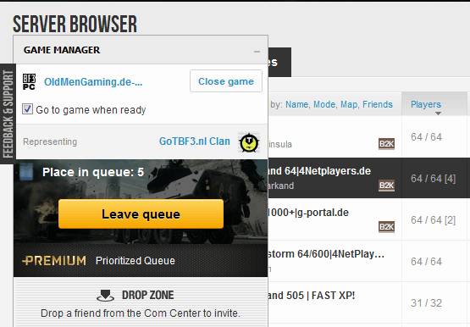Open the Feedback & Support side tab
Viewport: 470px width, 327px height.
8,114
